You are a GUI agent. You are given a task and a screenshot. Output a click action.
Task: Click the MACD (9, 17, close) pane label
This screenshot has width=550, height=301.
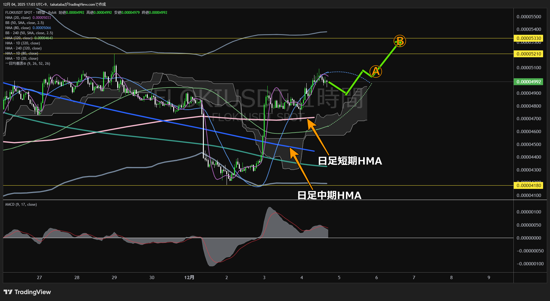(21, 204)
